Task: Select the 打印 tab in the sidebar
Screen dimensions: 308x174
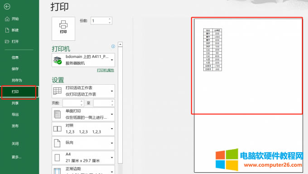Action: [x=19, y=92]
